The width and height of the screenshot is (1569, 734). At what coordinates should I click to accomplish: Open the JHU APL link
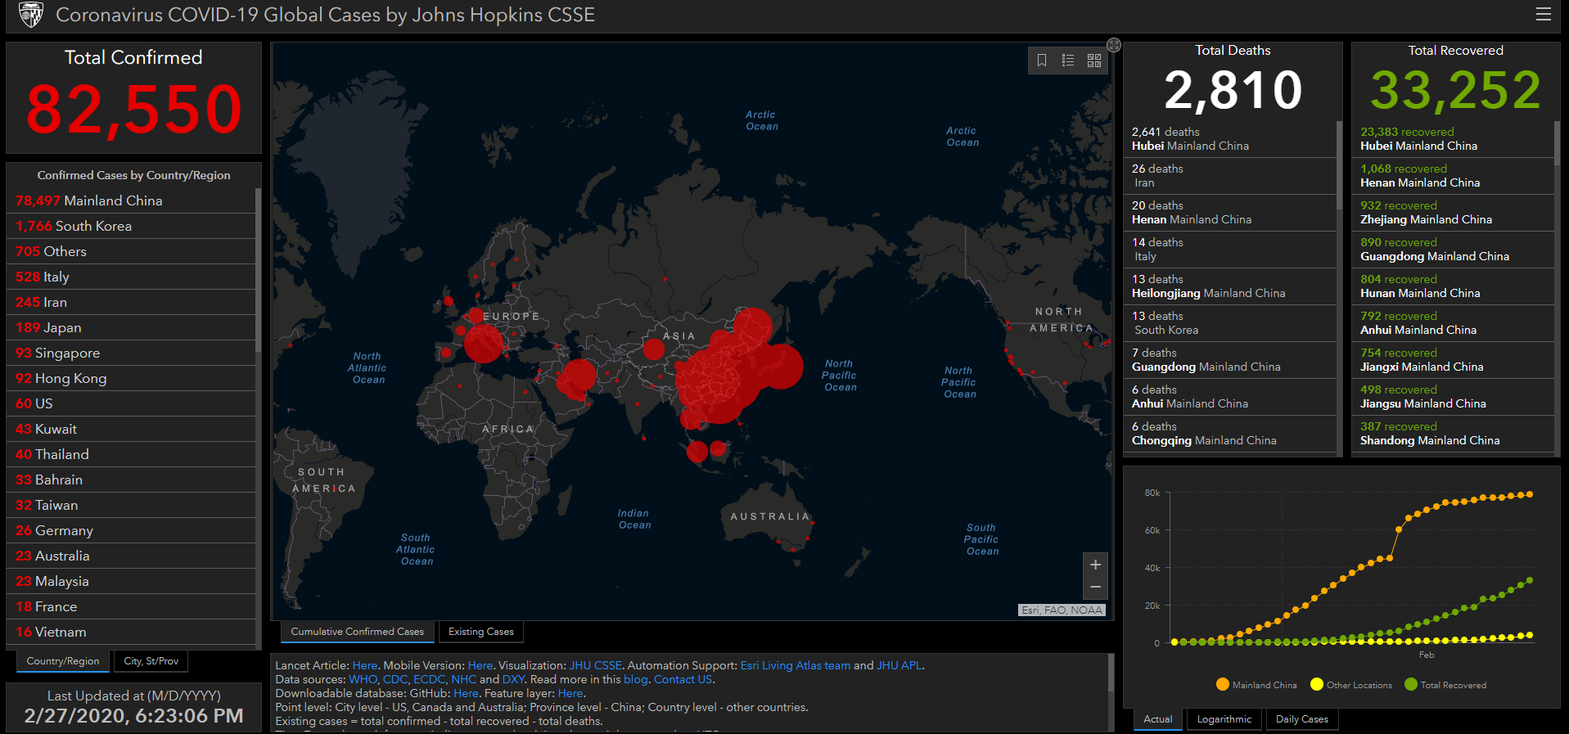pos(899,665)
